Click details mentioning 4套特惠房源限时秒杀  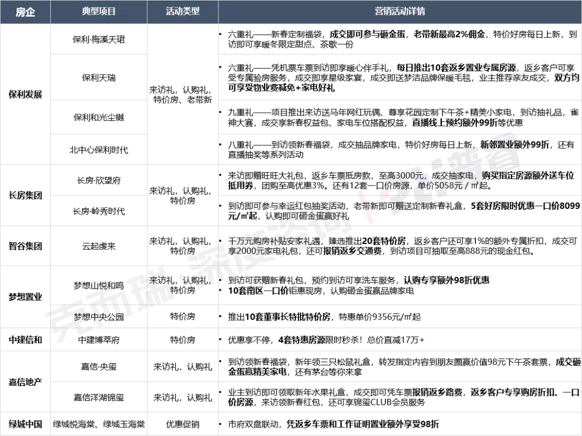[400, 339]
